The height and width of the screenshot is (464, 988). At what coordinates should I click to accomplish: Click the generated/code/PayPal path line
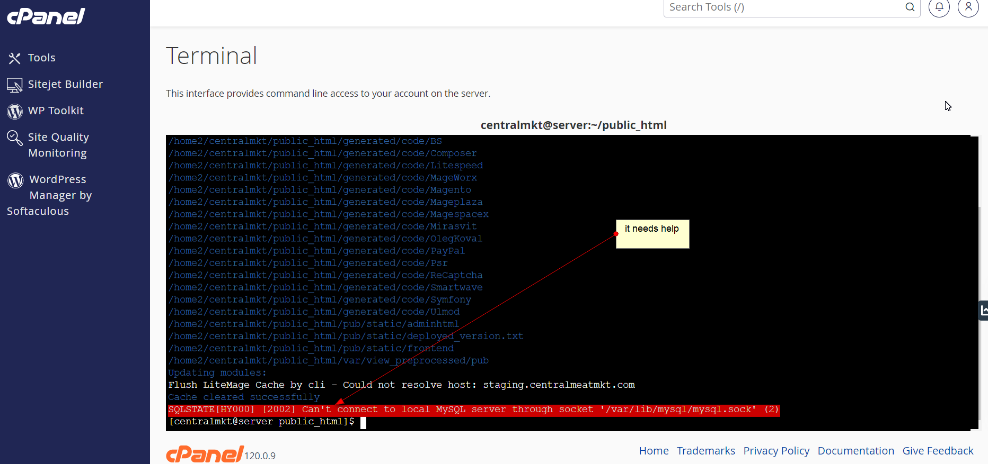(x=316, y=251)
